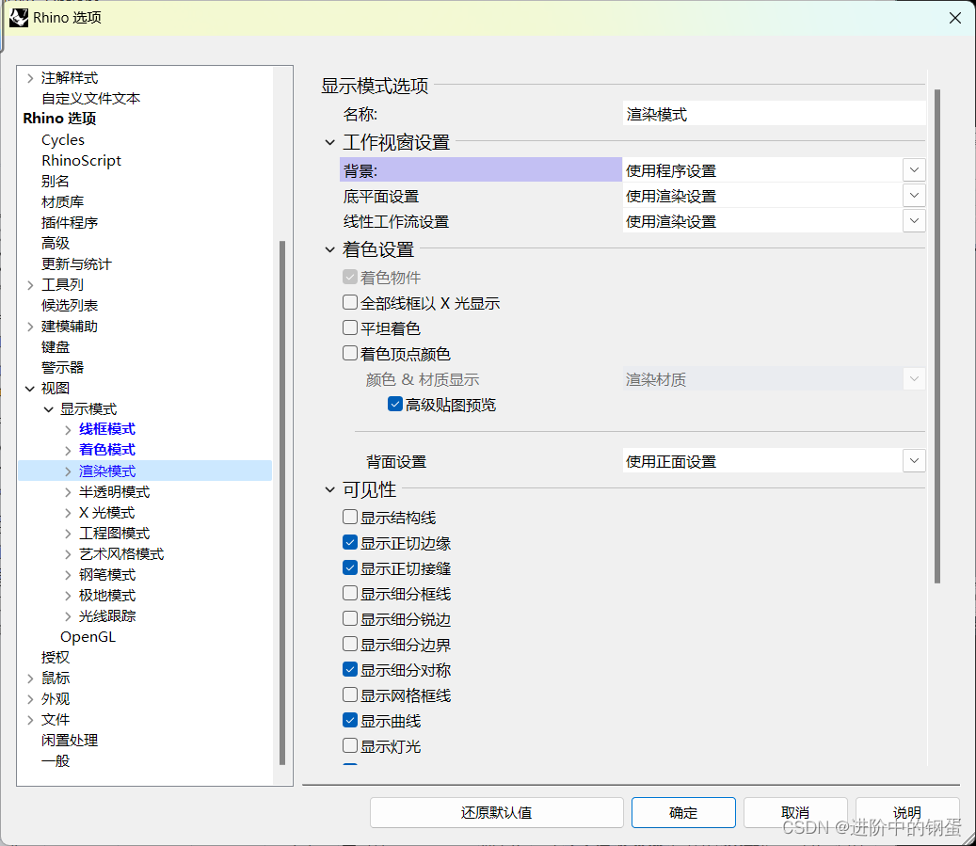Enable the 显示灯光 checkbox
The image size is (976, 846).
click(x=350, y=745)
